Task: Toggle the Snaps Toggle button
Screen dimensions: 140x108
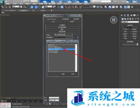Action: (66, 7)
